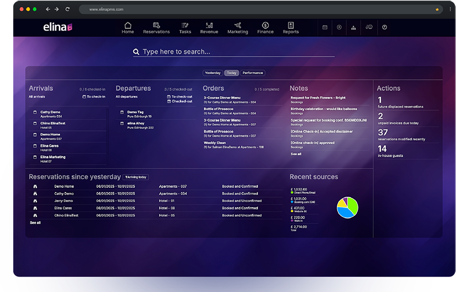The width and height of the screenshot is (468, 292).
Task: Click the help question mark icon
Action: 384,27
